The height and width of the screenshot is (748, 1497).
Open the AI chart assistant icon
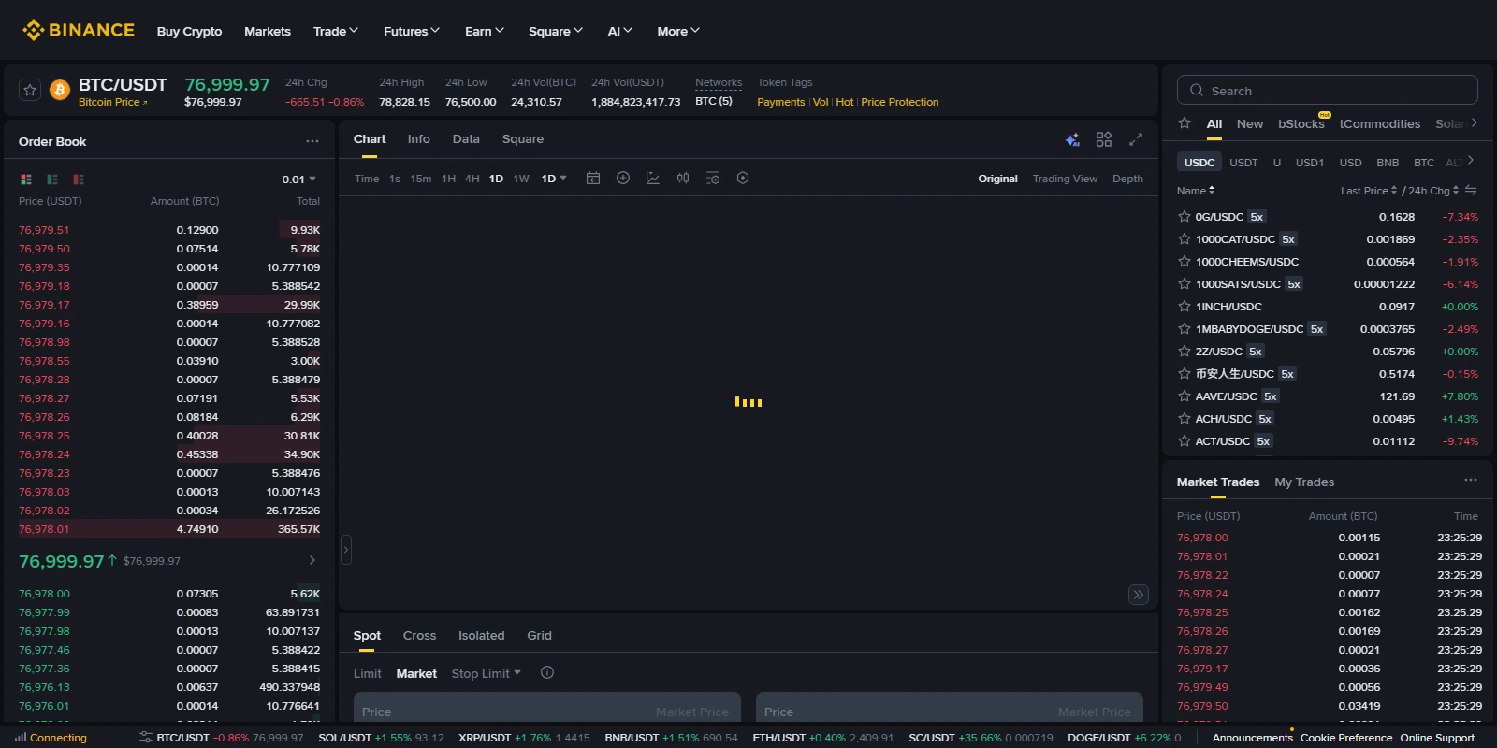tap(1072, 139)
